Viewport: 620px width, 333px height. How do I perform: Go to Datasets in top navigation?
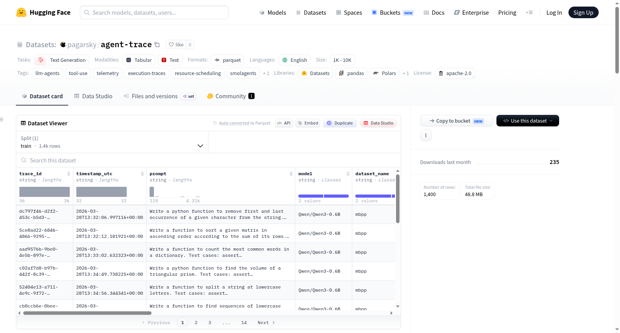(311, 12)
